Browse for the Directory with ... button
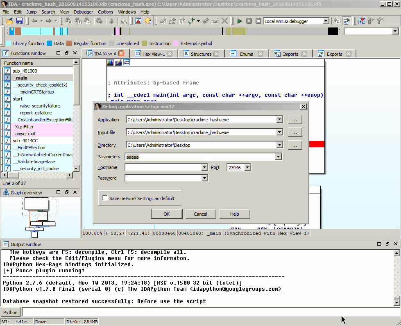Screen dimensions: 401x326 pyautogui.click(x=295, y=145)
